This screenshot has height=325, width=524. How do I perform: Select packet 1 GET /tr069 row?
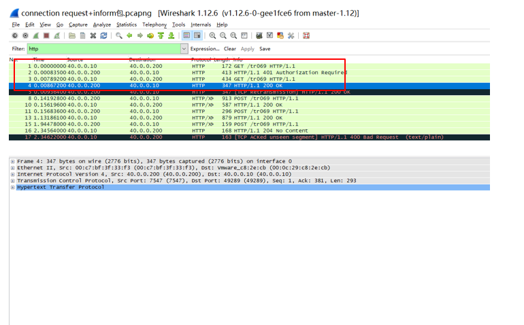249,66
